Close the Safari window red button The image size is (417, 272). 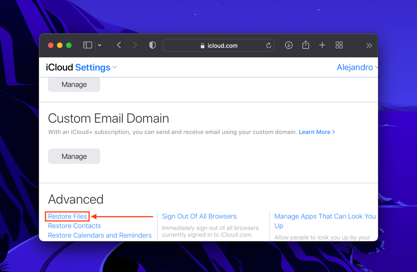tap(51, 45)
